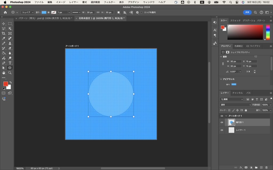273x170 pixels.
Task: Switch to the チャンネル tab
Action: (x=237, y=93)
